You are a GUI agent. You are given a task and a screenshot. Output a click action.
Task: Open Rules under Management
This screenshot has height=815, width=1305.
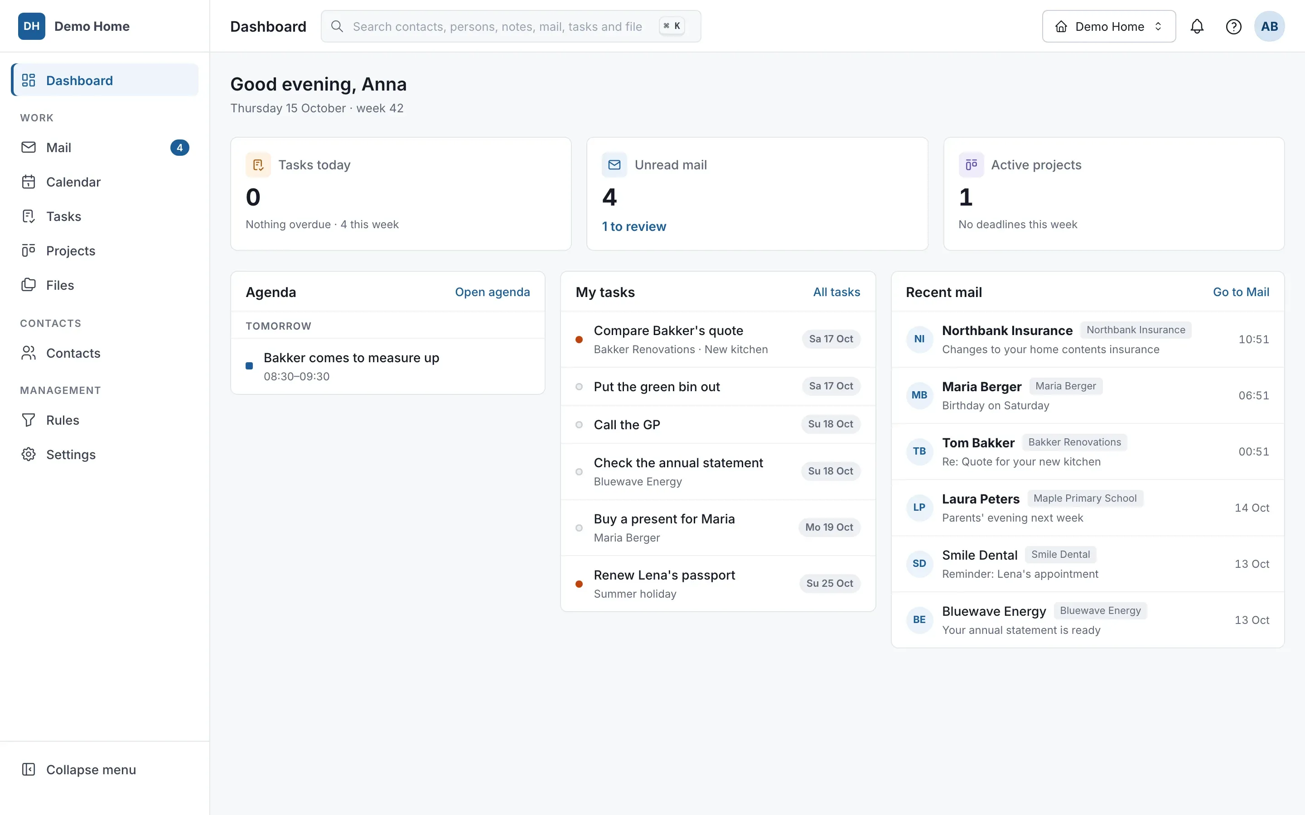point(105,420)
